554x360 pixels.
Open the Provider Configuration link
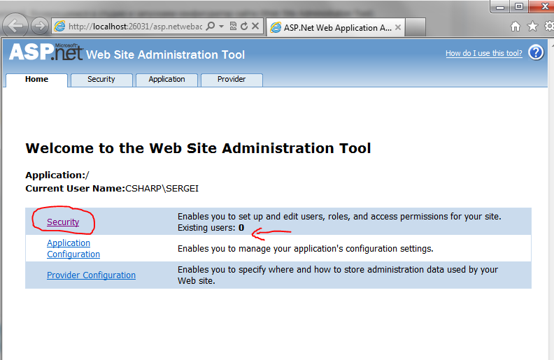tap(91, 275)
